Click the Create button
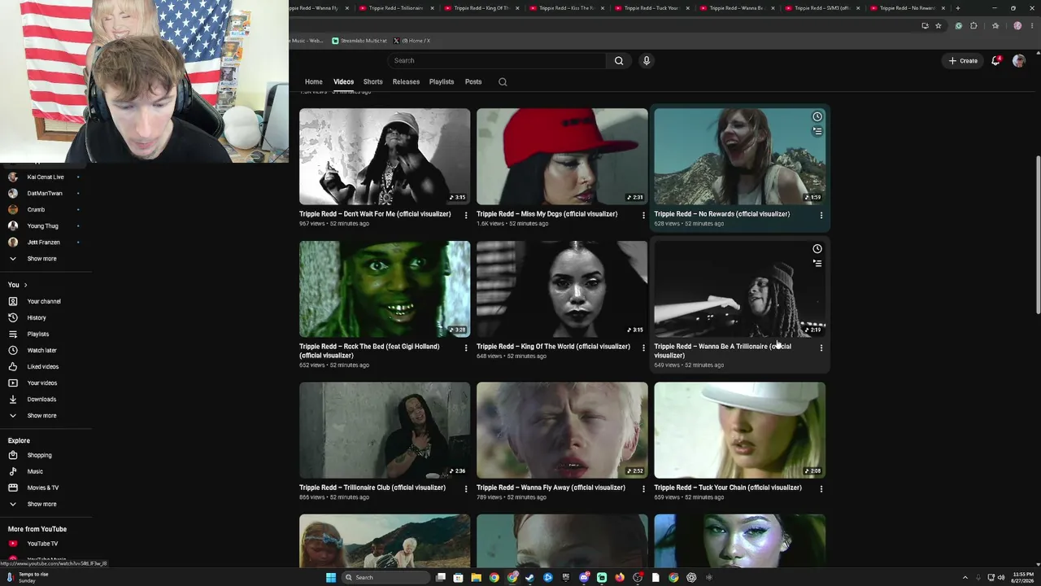The image size is (1041, 586). 963,60
